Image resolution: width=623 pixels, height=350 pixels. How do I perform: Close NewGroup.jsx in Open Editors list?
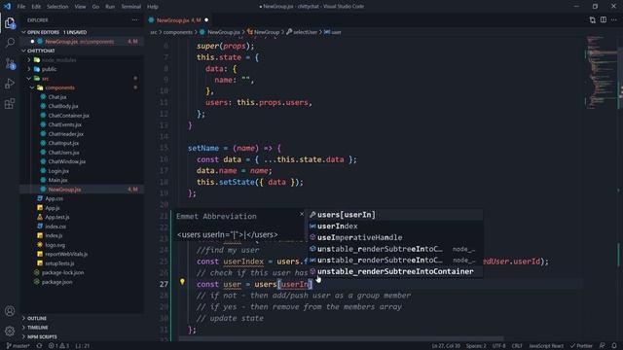pos(32,41)
